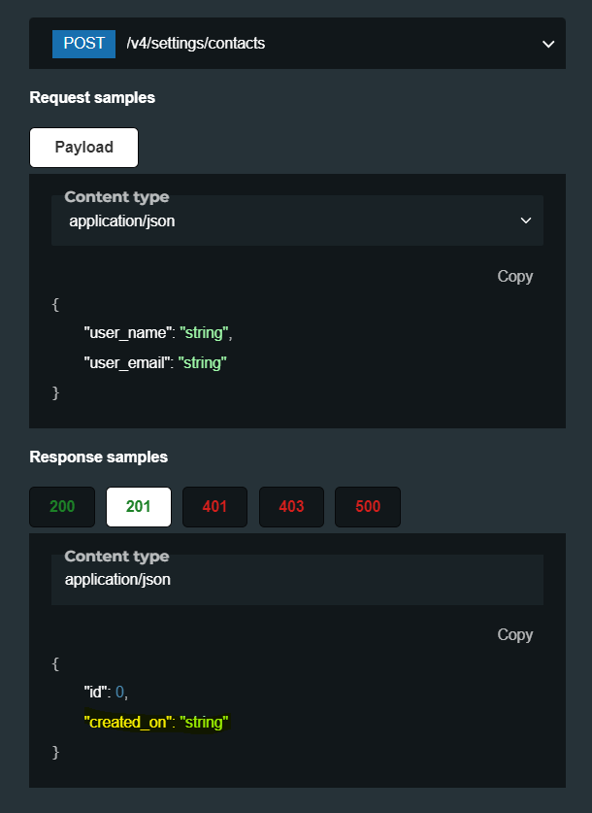Collapse the POST endpoint chevron arrow
Screen dimensions: 592x813
pyautogui.click(x=548, y=44)
